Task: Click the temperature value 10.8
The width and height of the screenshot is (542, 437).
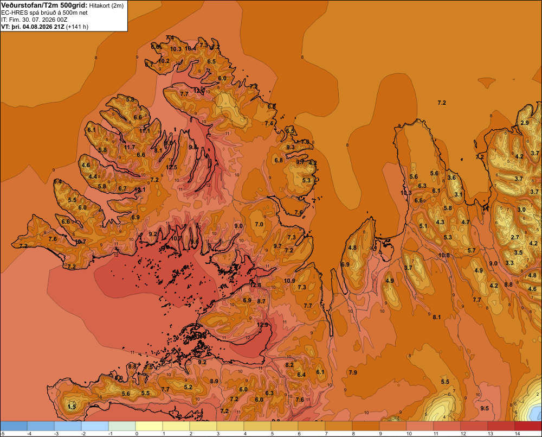Action: tap(444, 255)
